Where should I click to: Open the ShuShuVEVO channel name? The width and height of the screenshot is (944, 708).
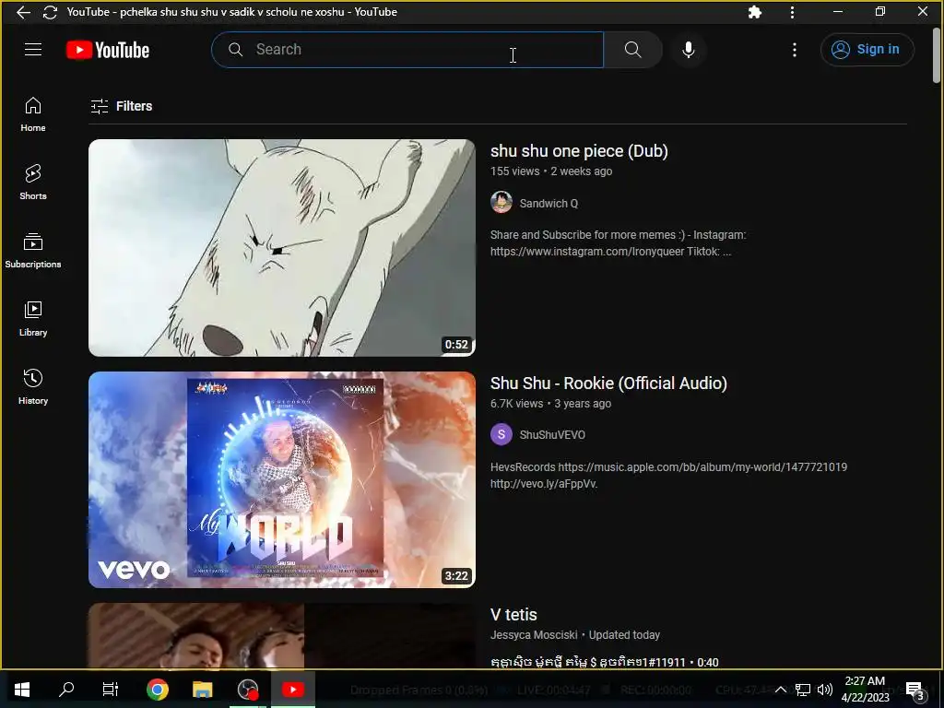[552, 435]
